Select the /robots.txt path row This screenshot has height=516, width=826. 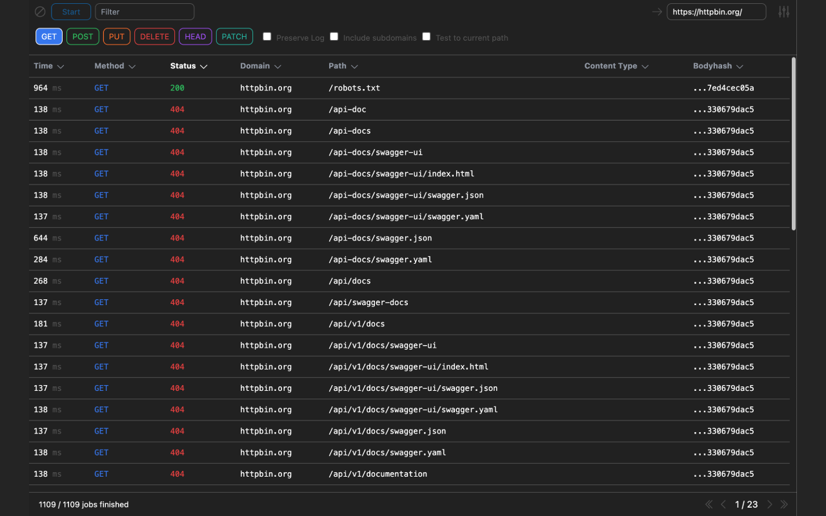409,88
